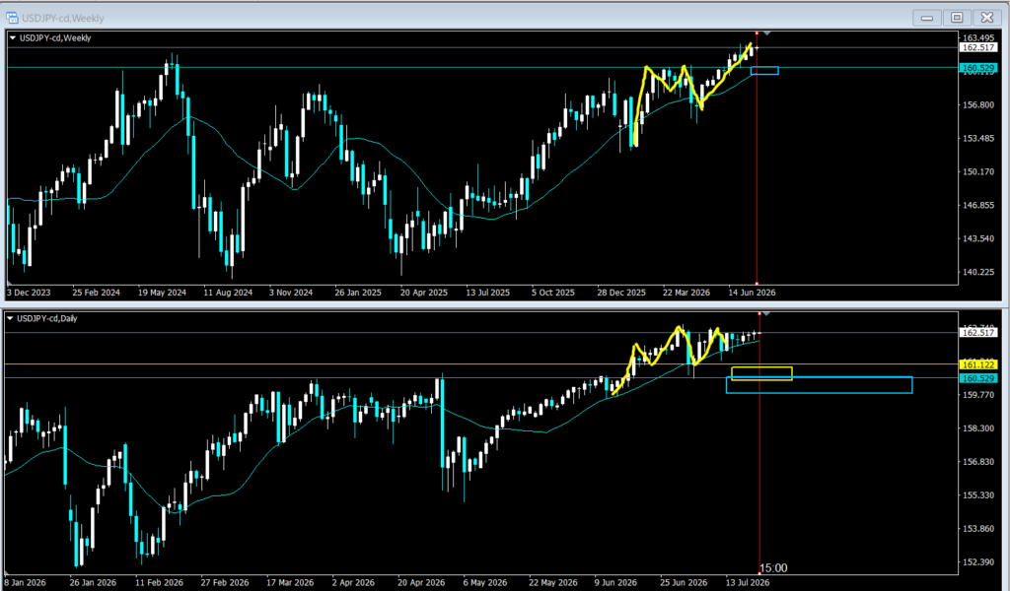
Task: Select the small blue rectangle on Weekly chart
Action: click(x=764, y=71)
